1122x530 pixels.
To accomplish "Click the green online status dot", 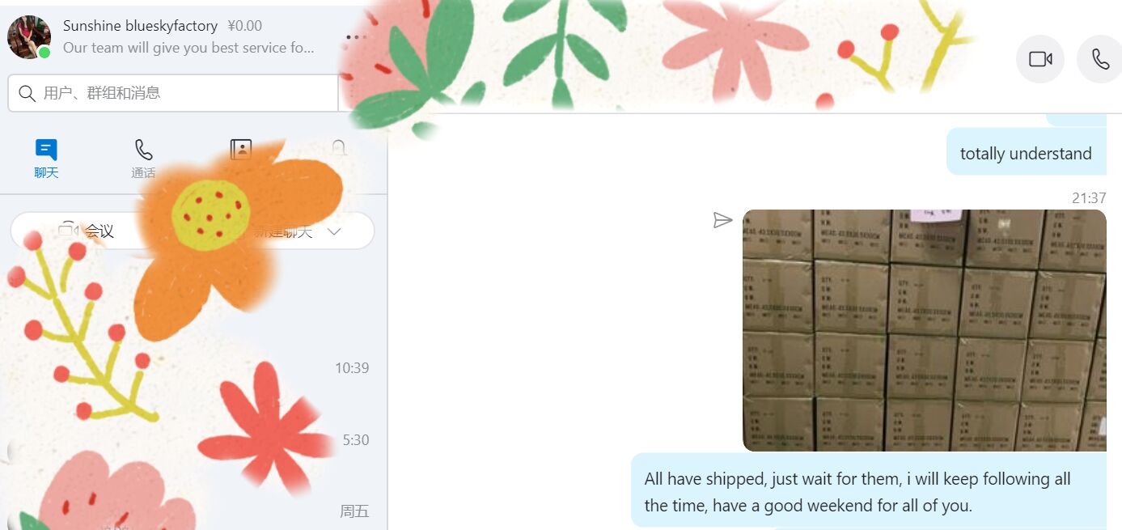I will click(44, 52).
